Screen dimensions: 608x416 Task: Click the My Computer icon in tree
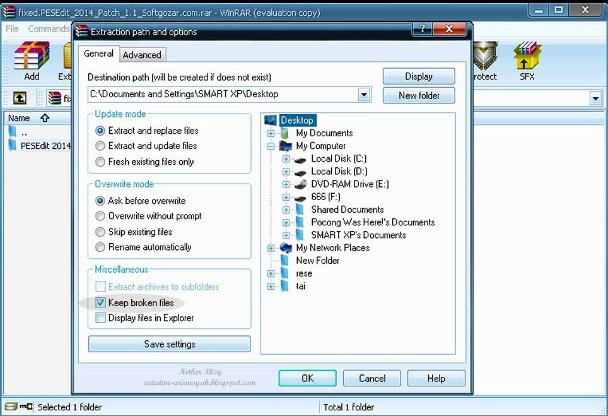click(286, 146)
